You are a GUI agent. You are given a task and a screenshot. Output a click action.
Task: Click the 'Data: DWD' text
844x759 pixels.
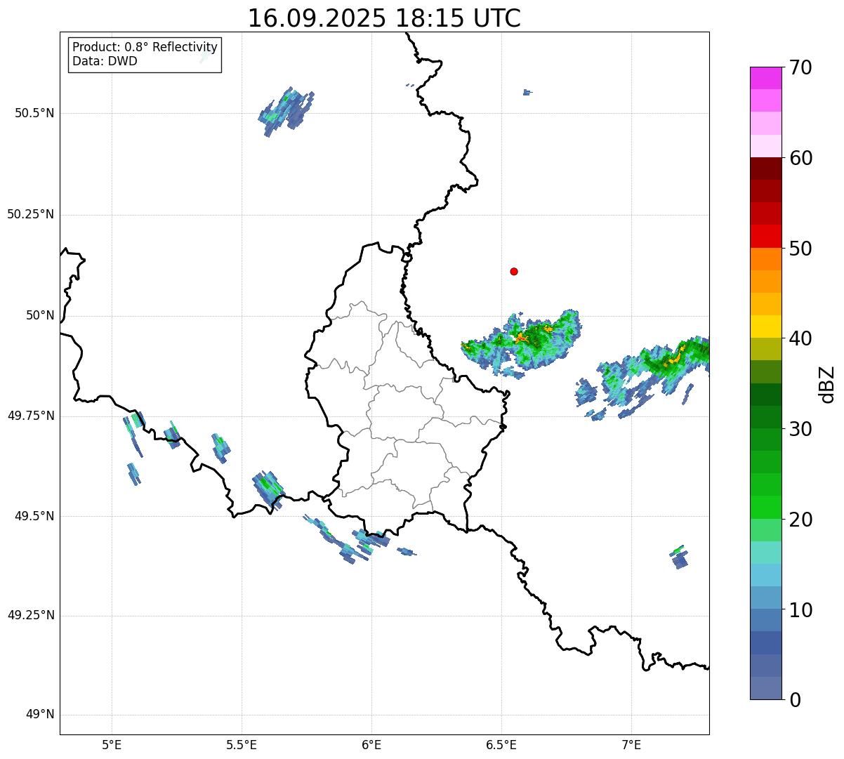click(x=105, y=61)
